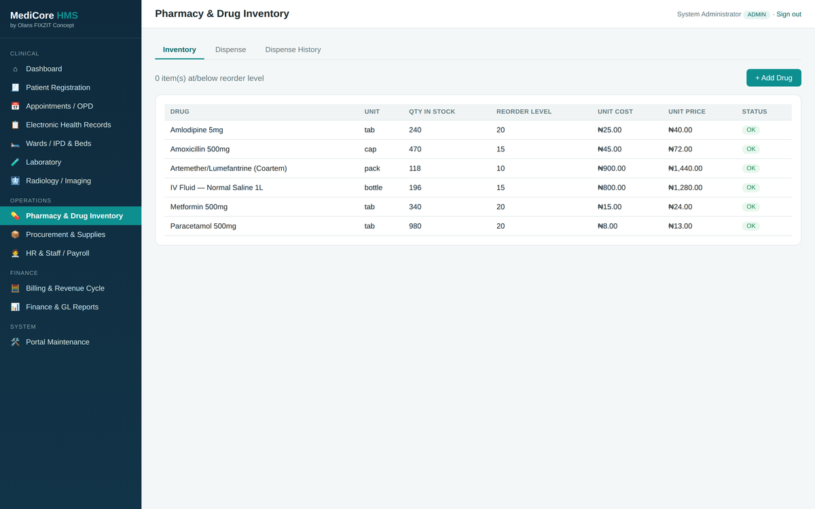
Task: Open Electronic Health Records
Action: [71, 125]
